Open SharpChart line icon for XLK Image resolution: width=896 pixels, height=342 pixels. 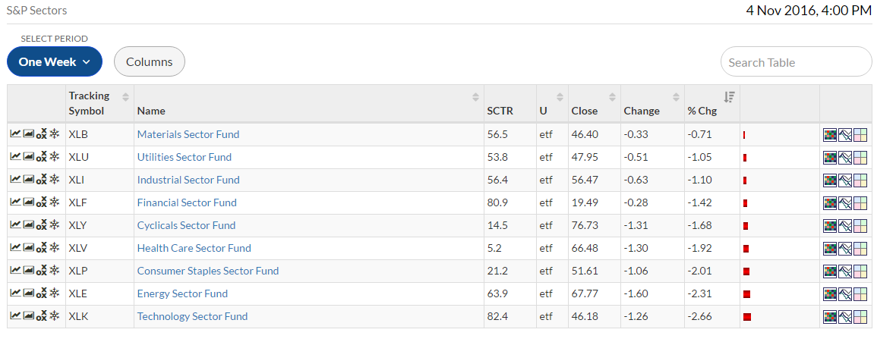pyautogui.click(x=15, y=315)
